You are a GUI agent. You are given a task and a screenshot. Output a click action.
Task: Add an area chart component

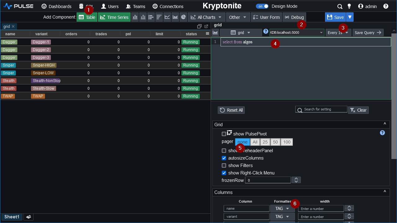tap(175, 17)
